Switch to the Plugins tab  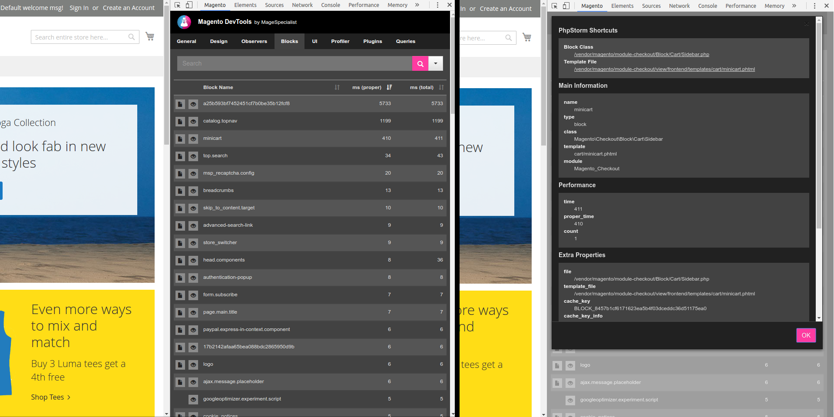coord(373,41)
